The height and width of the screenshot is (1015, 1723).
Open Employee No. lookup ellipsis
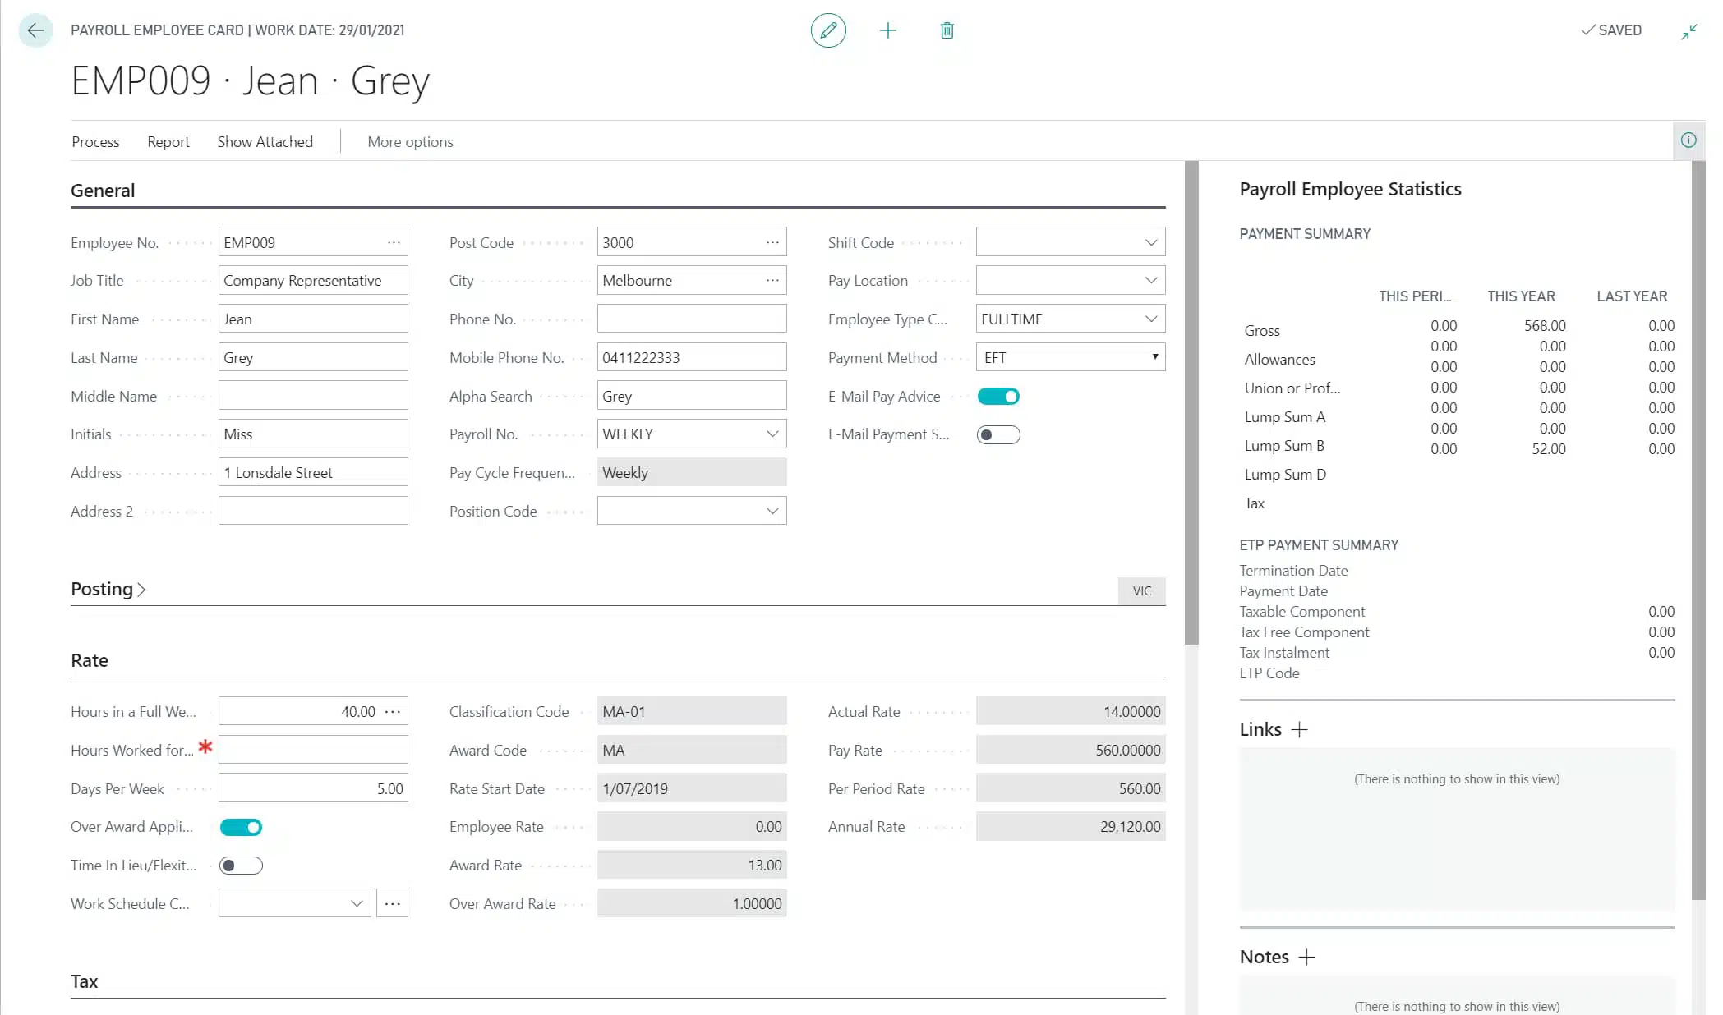pyautogui.click(x=394, y=242)
